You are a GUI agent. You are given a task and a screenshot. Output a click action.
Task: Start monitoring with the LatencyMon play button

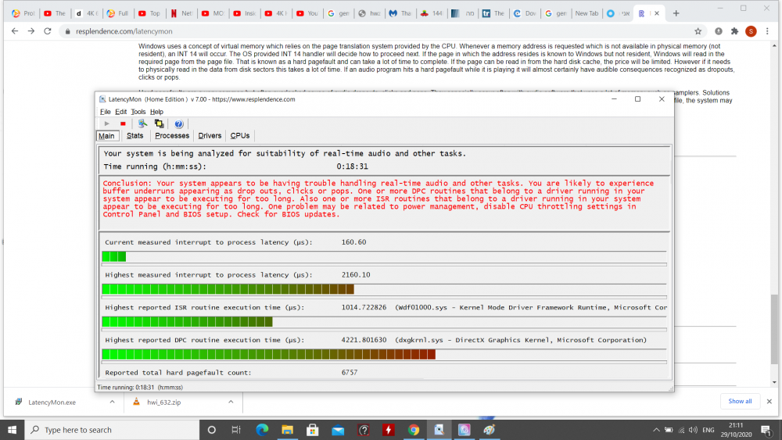click(x=106, y=123)
